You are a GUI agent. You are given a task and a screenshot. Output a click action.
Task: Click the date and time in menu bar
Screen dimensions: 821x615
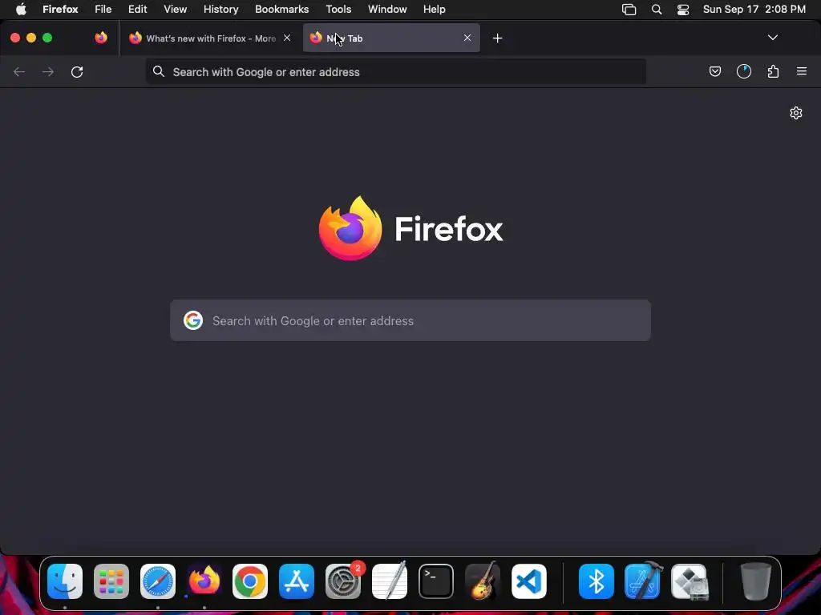pos(754,10)
